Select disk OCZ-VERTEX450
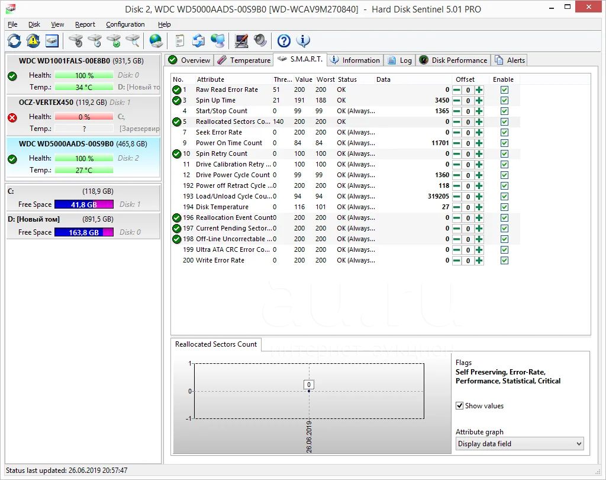 [83, 116]
